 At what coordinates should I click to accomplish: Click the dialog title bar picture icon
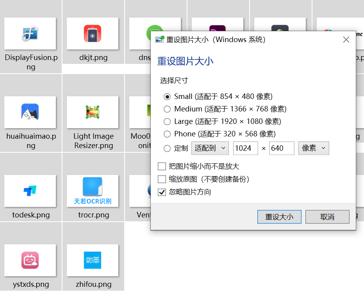[160, 40]
